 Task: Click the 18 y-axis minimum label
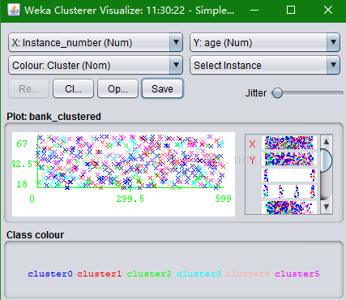pos(22,184)
